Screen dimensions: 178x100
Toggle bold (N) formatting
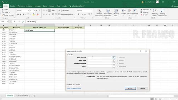[x=18, y=14]
